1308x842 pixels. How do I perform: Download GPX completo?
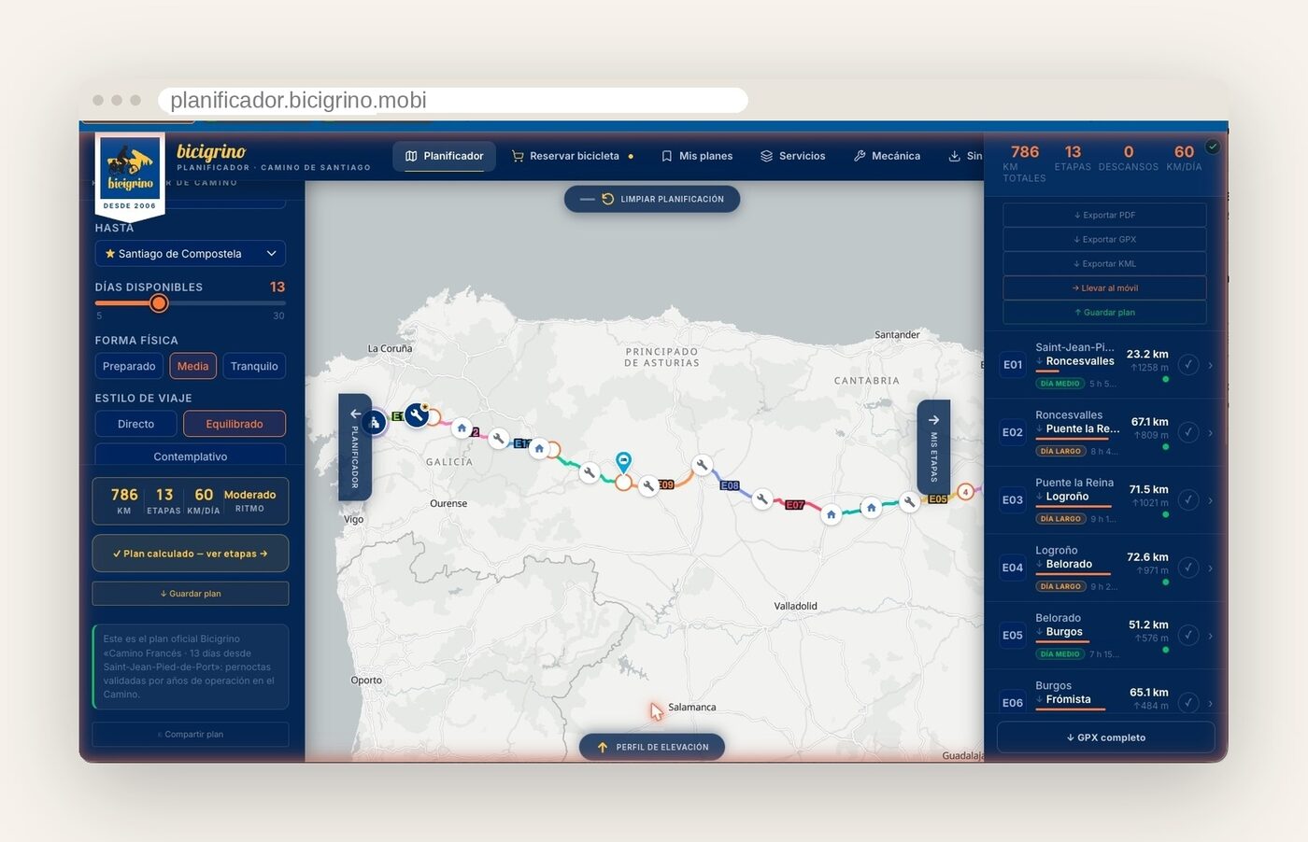pos(1106,737)
